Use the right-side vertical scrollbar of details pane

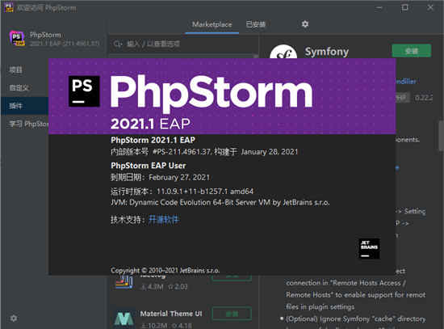coord(442,136)
